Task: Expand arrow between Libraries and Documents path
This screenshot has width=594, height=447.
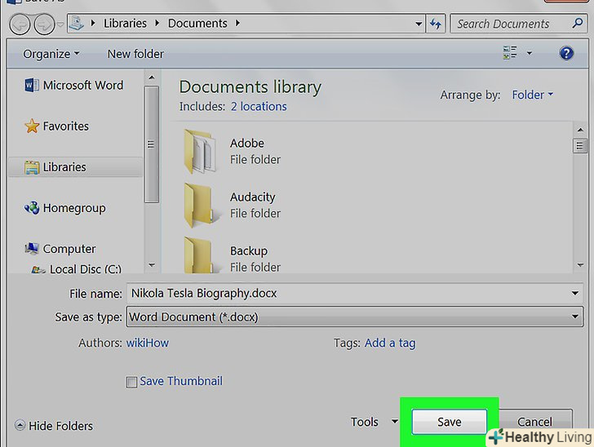Action: tap(157, 24)
